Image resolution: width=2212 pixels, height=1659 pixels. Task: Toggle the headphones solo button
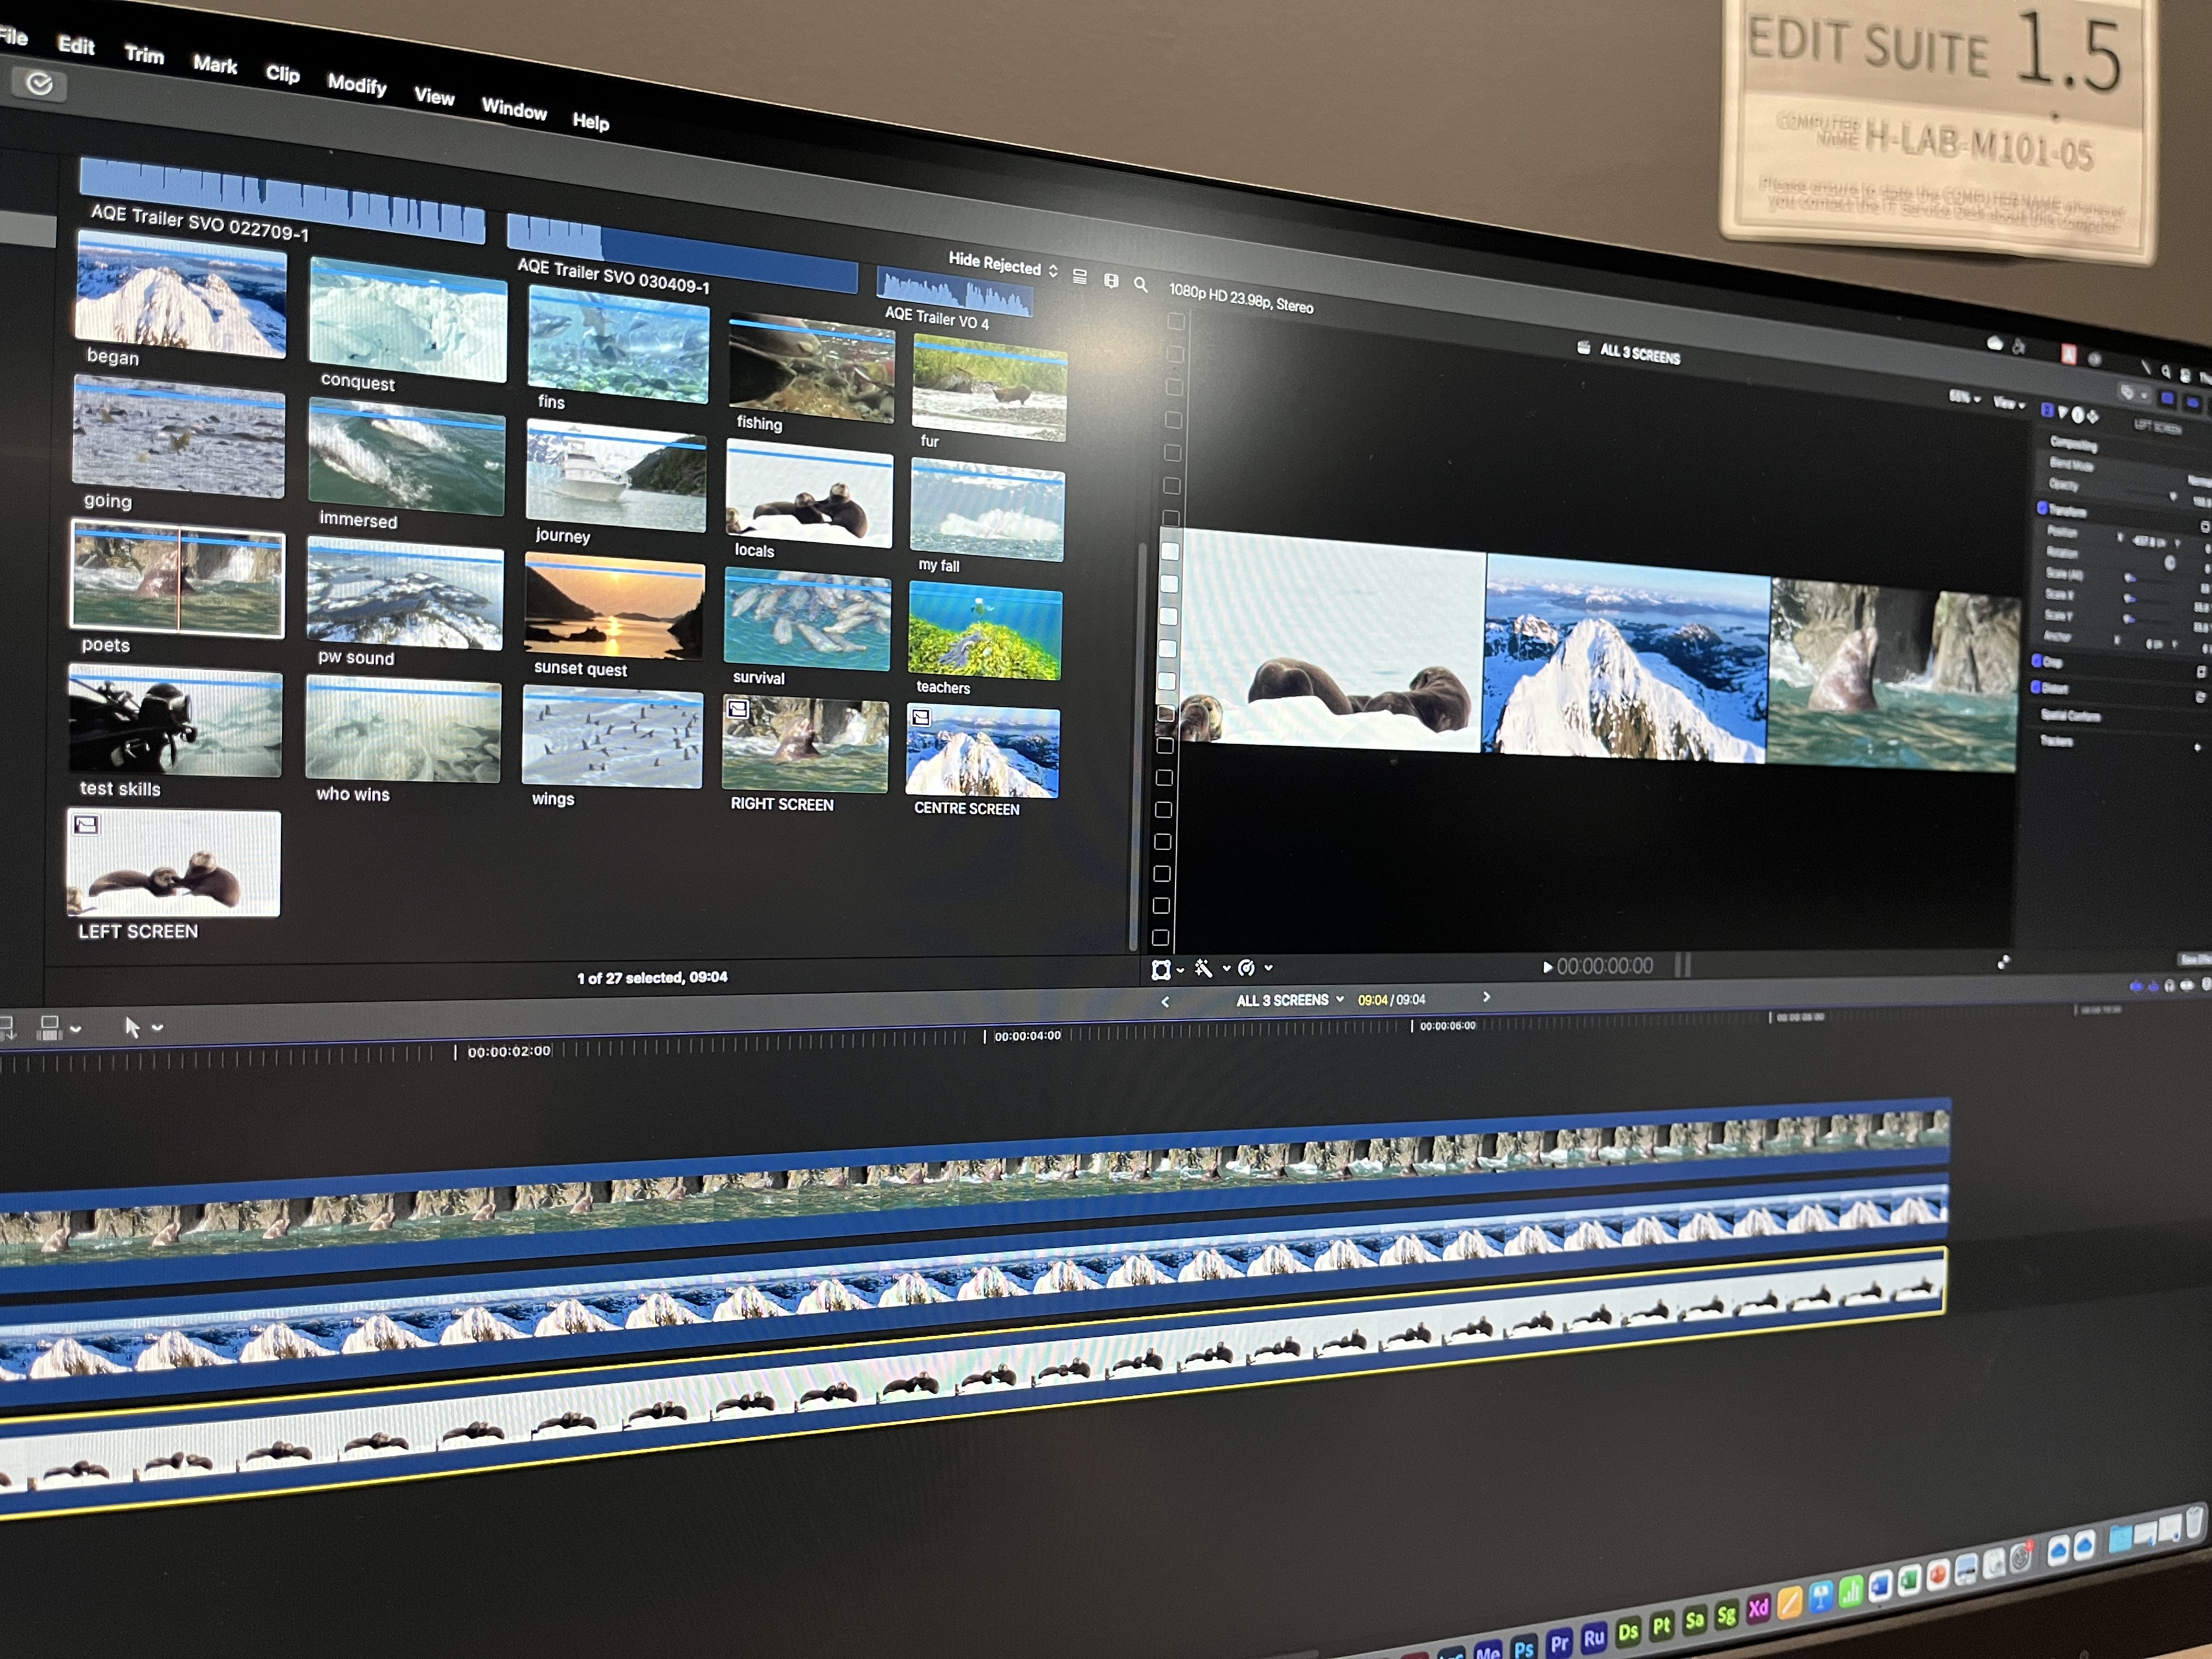click(x=2169, y=985)
